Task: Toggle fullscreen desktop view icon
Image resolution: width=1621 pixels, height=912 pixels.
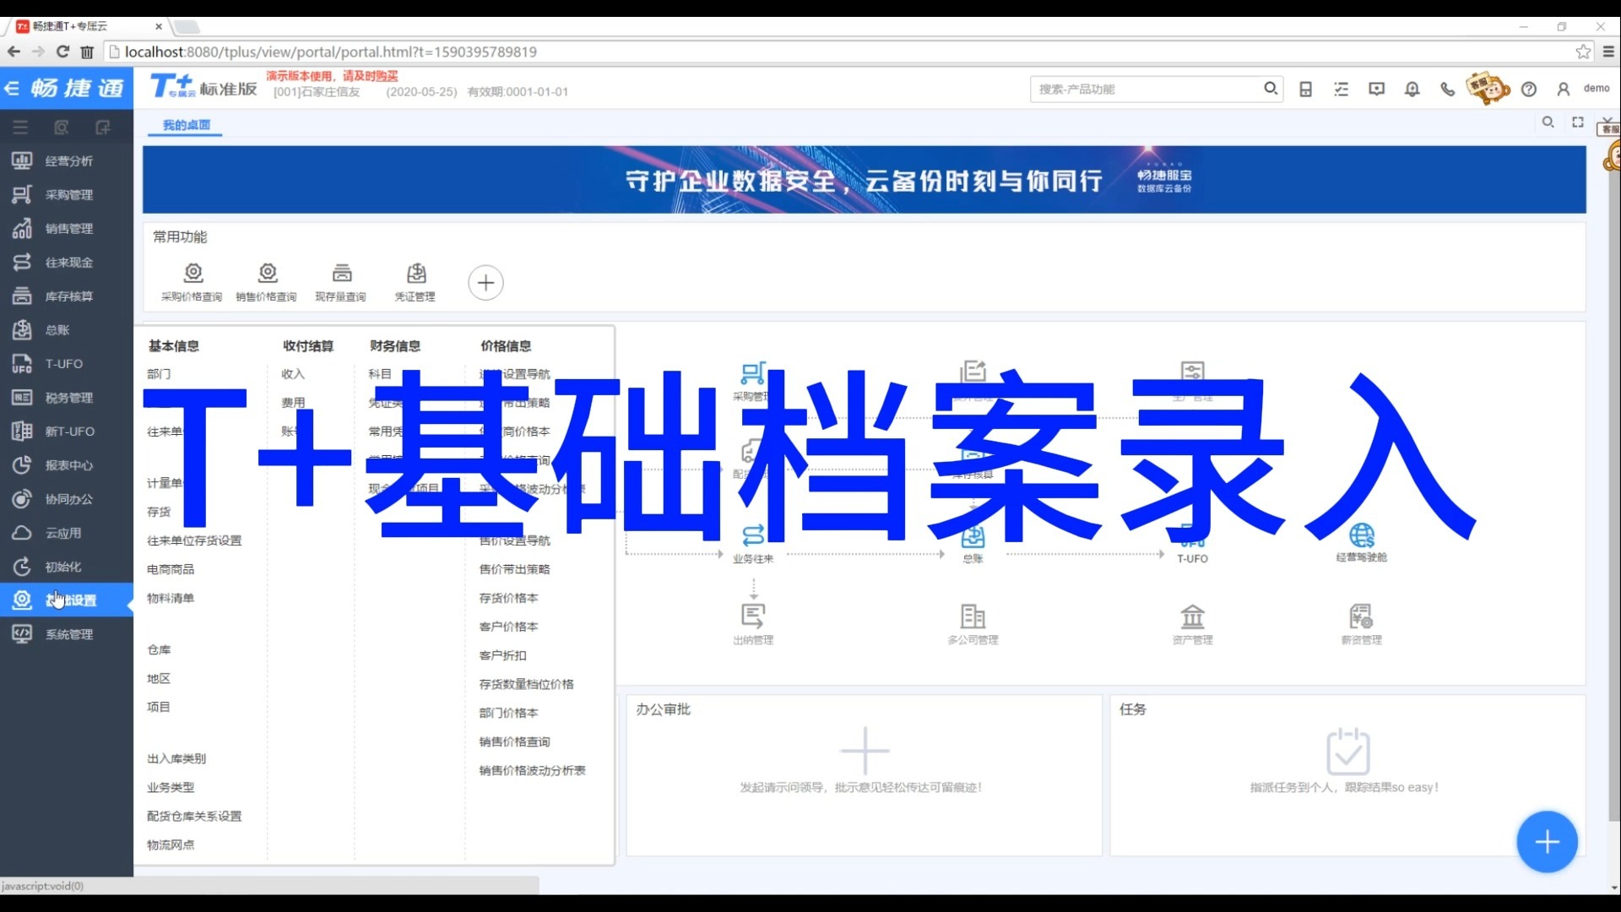Action: [1577, 122]
